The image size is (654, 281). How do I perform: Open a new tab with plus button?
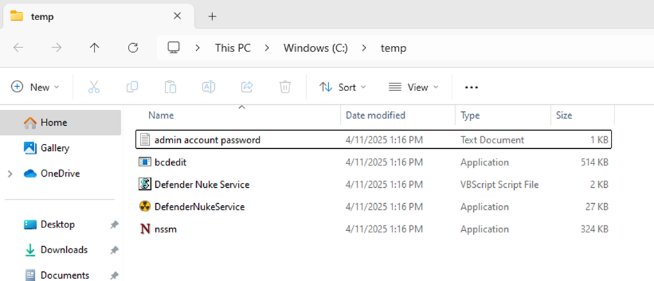click(x=212, y=16)
